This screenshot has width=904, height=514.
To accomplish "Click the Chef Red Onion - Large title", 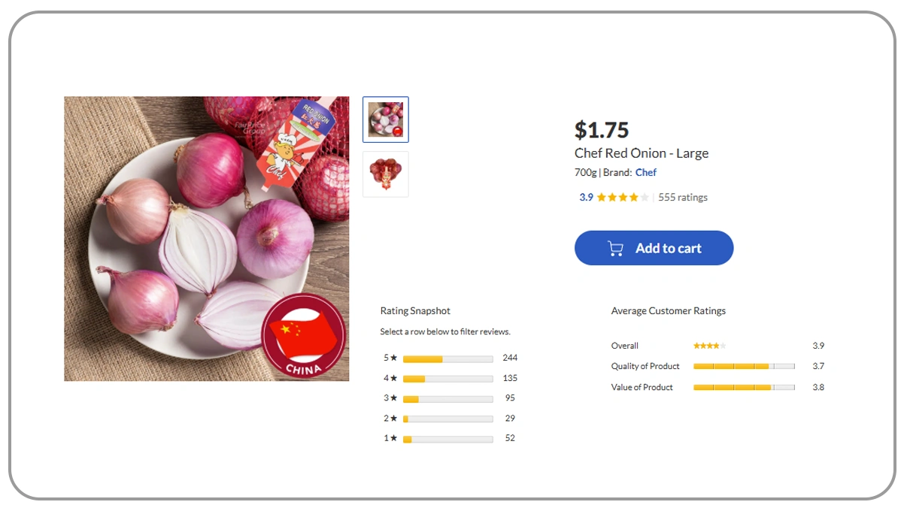I will click(641, 153).
